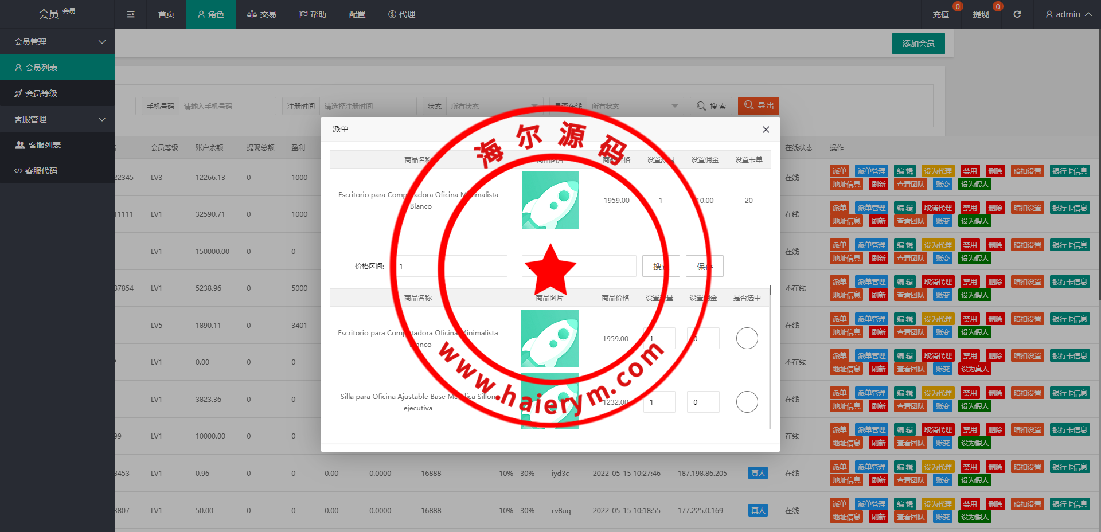
Task: Select radio for Silla para Oficina product
Action: click(747, 402)
